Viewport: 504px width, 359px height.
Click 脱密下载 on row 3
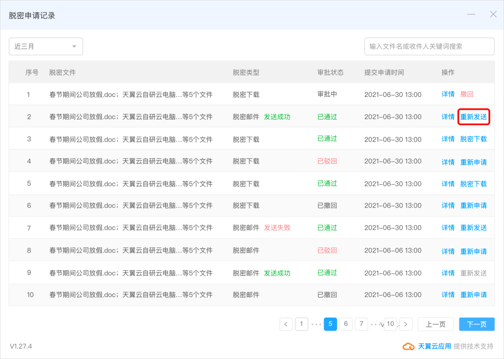tap(473, 139)
